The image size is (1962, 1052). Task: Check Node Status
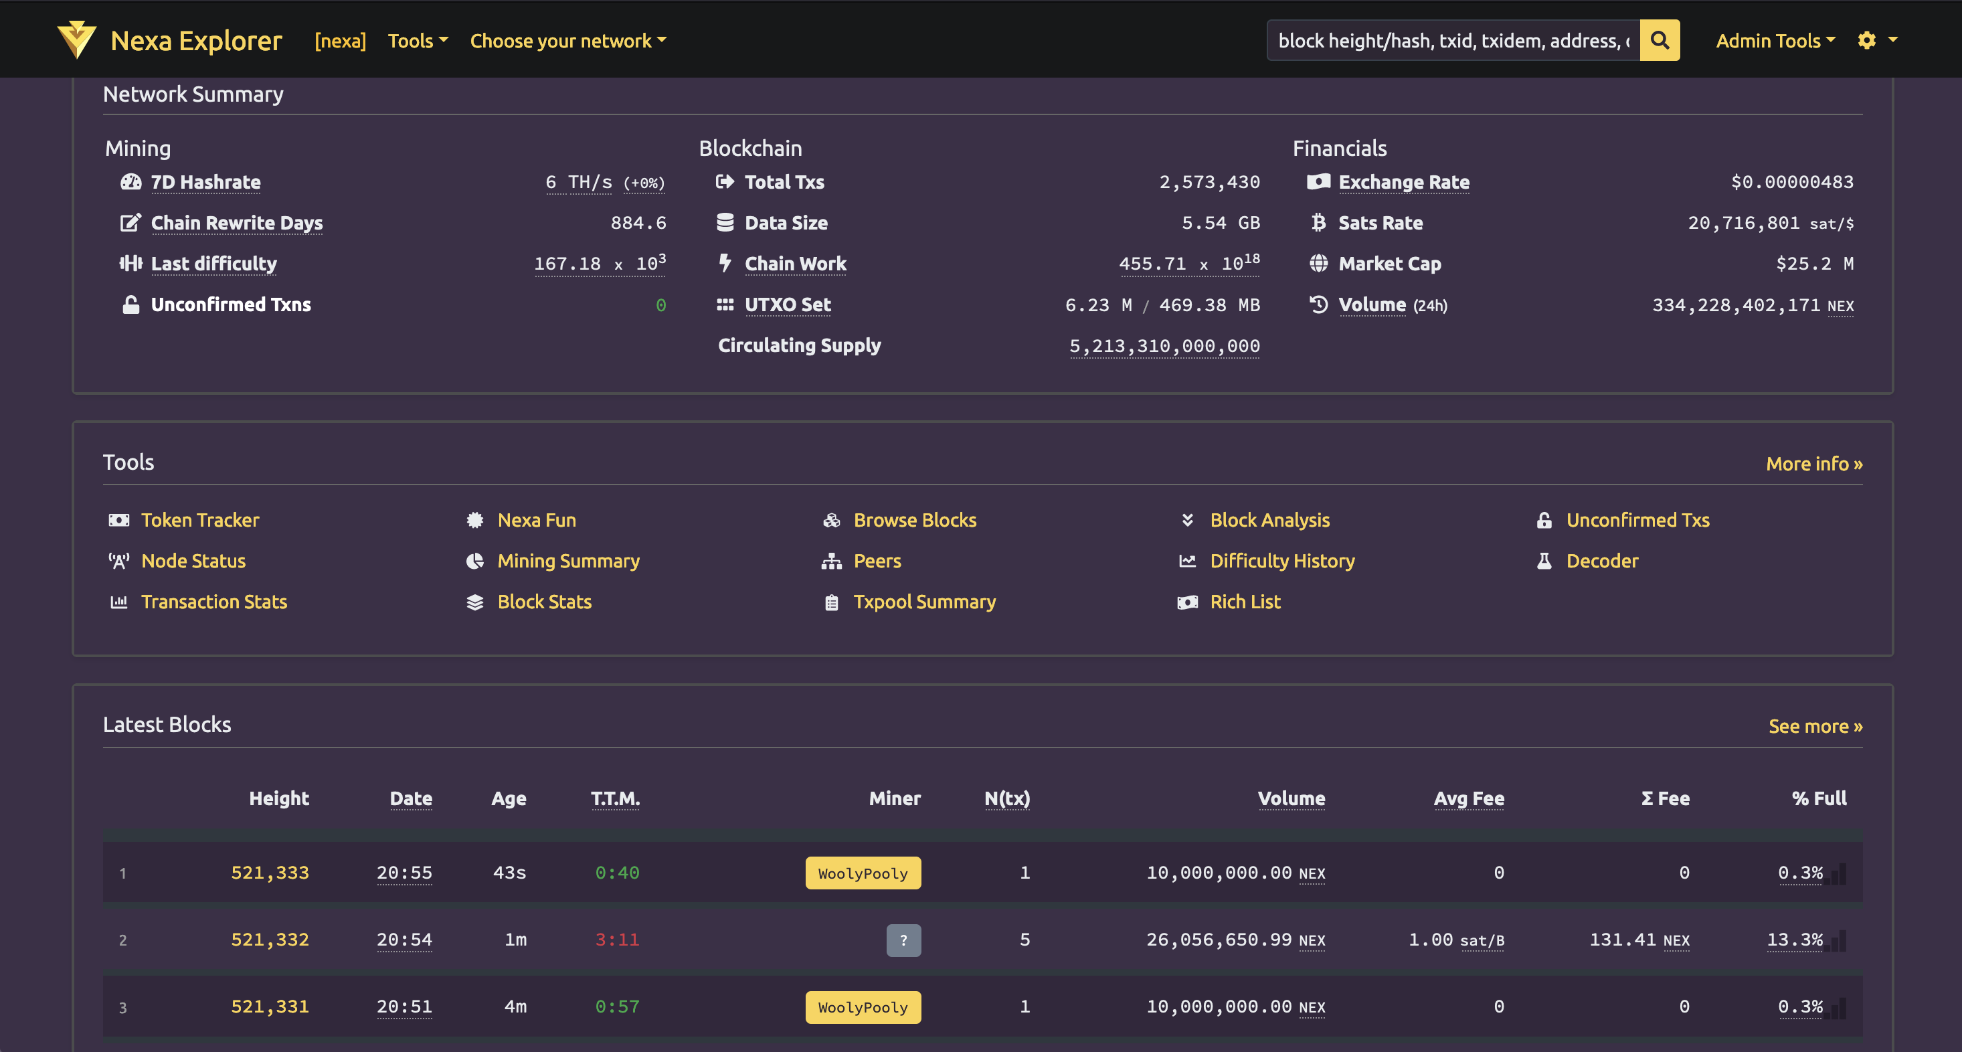pyautogui.click(x=193, y=561)
